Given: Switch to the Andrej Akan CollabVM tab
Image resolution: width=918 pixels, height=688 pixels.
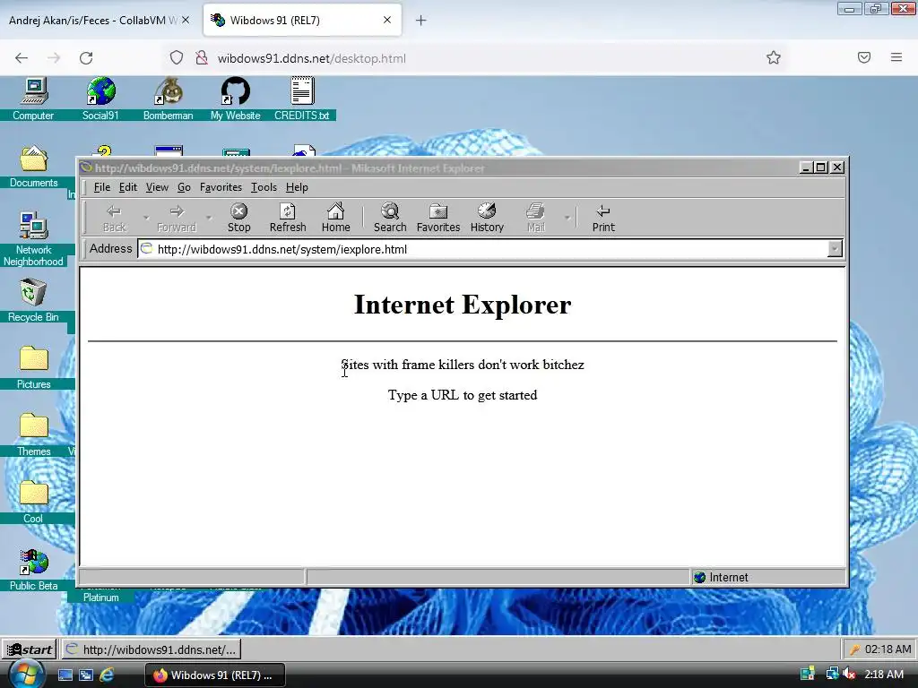Looking at the screenshot, I should (93, 21).
